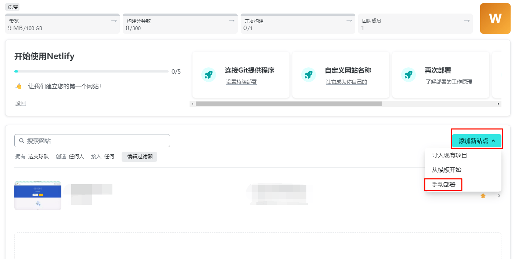Click the horizontal scrollbar thumb under the cards
522x259 pixels.
[x=289, y=104]
